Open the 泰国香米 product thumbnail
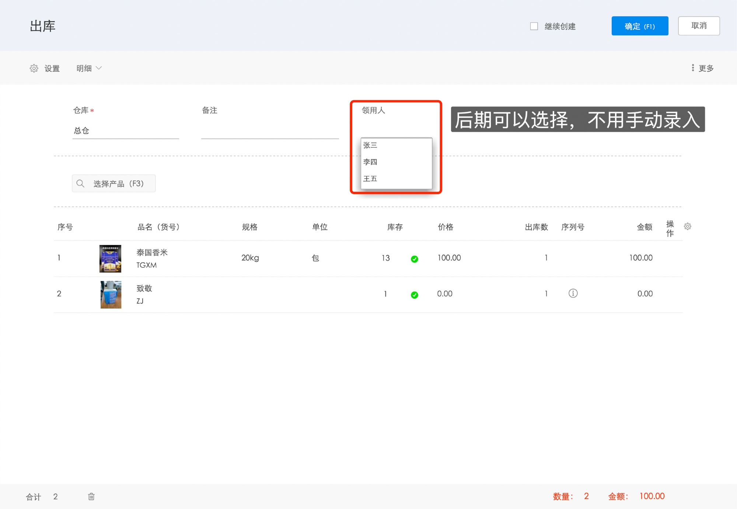 coord(110,259)
